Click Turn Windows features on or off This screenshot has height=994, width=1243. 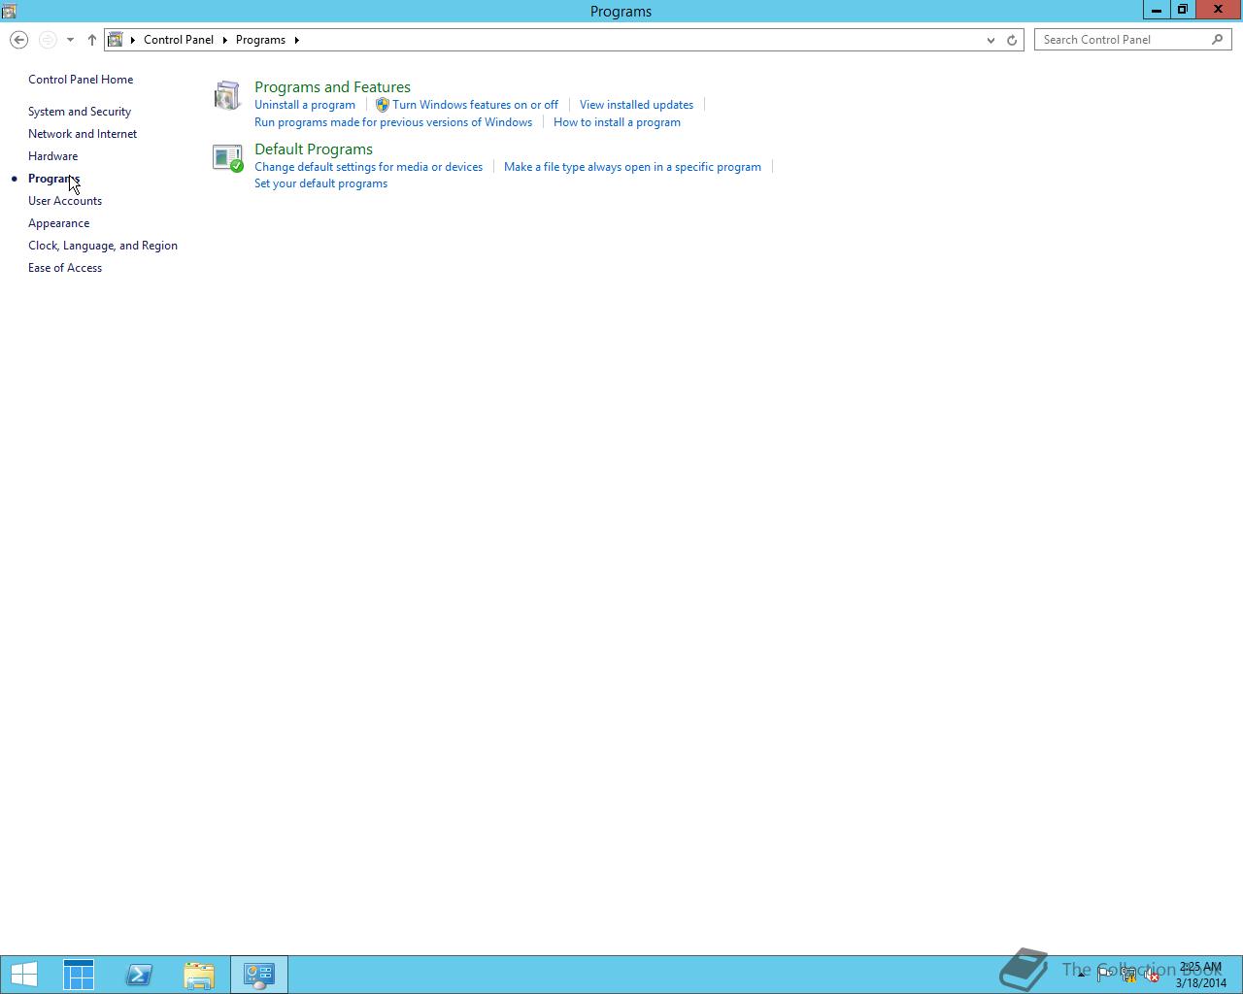click(x=475, y=105)
